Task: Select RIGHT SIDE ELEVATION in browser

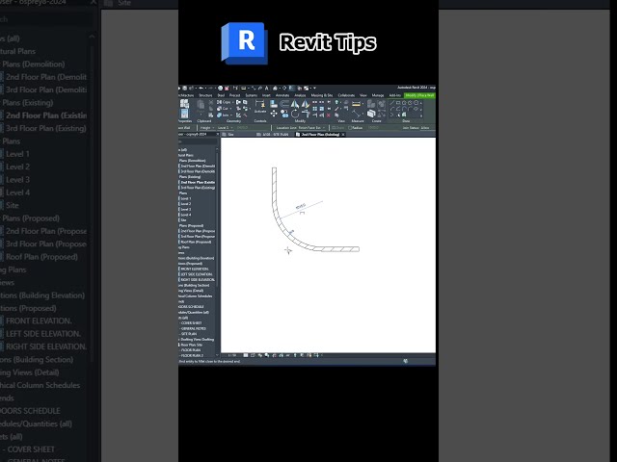Action: 198,279
